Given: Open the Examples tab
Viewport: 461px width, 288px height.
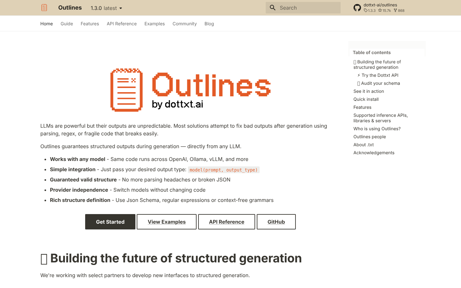Looking at the screenshot, I should (155, 24).
